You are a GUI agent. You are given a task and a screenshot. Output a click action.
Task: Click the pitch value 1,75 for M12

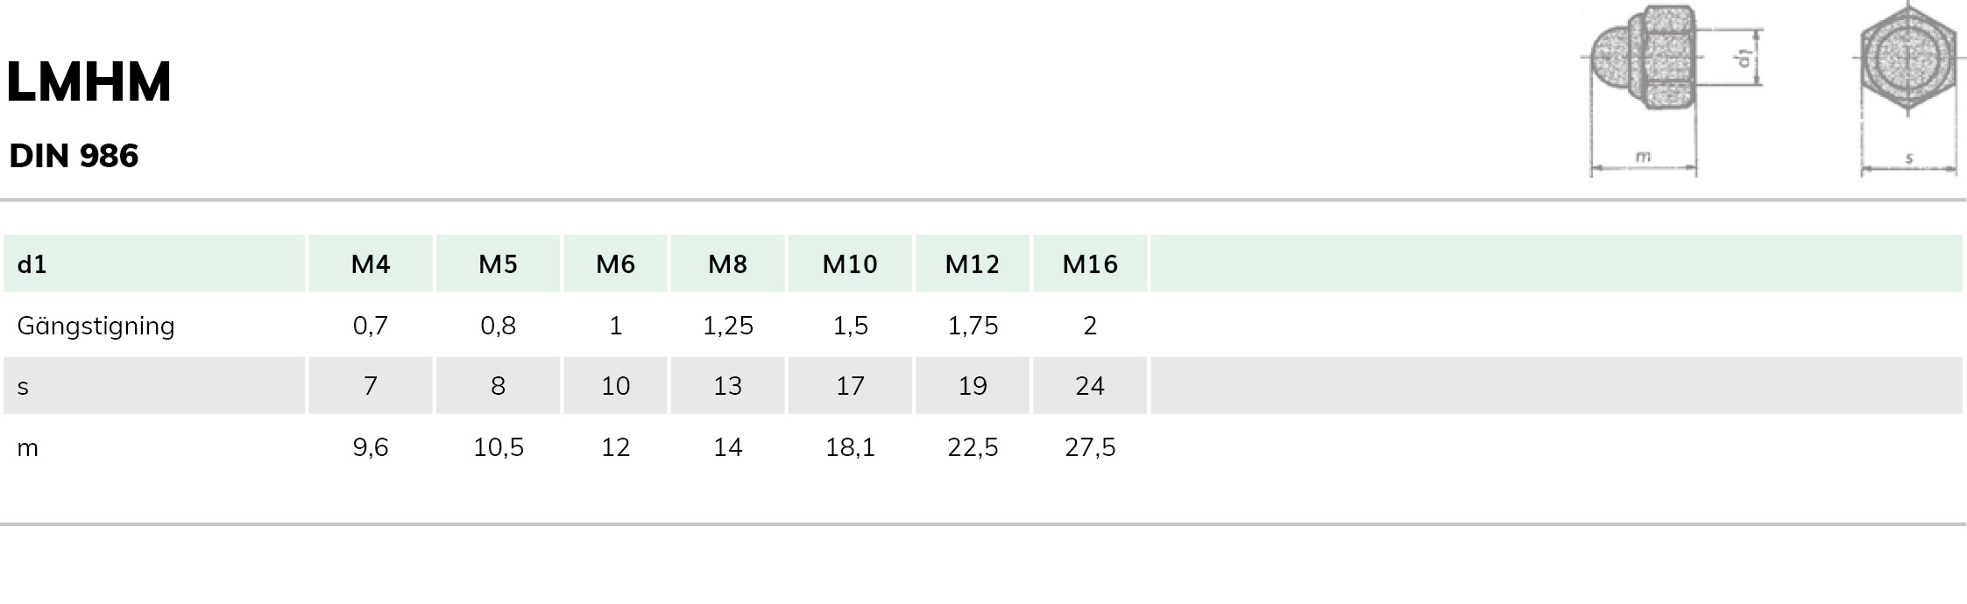(x=973, y=326)
